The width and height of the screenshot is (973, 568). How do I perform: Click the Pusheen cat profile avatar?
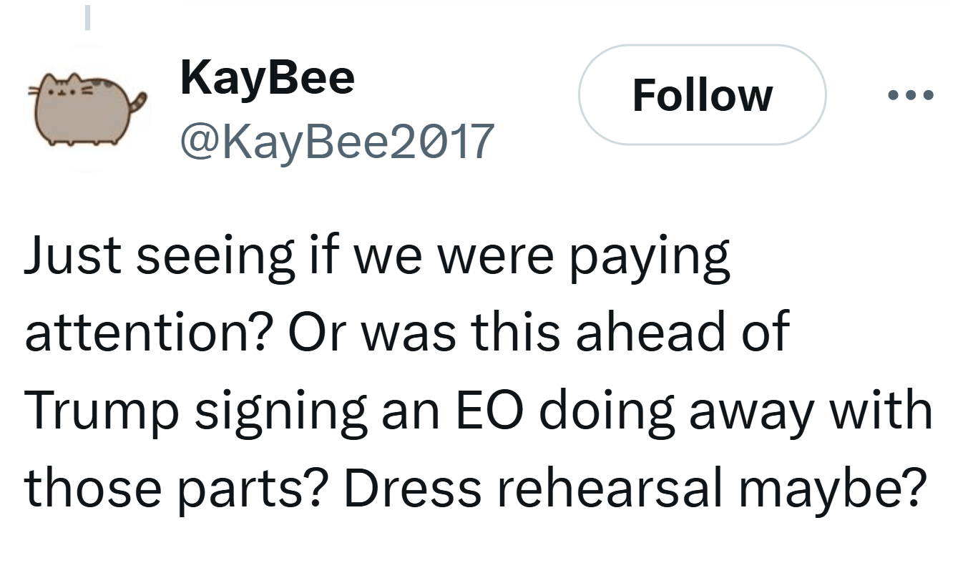(x=86, y=109)
